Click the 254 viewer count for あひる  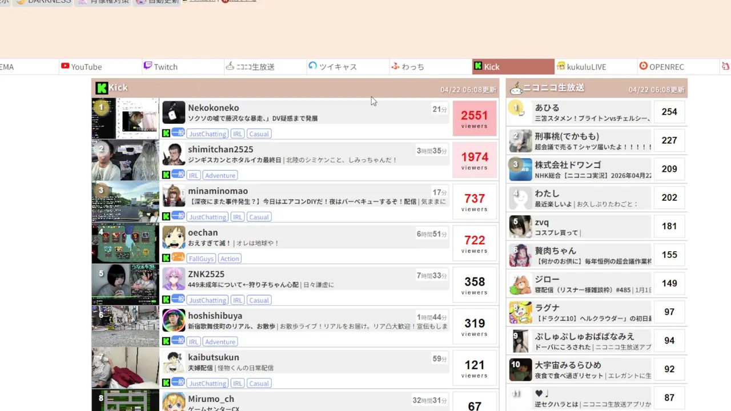click(x=669, y=112)
